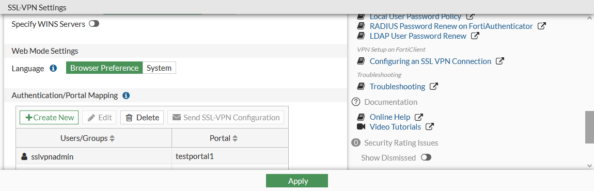Click the Edit pencil icon
Viewport: 594px width, 191px height.
tap(91, 118)
